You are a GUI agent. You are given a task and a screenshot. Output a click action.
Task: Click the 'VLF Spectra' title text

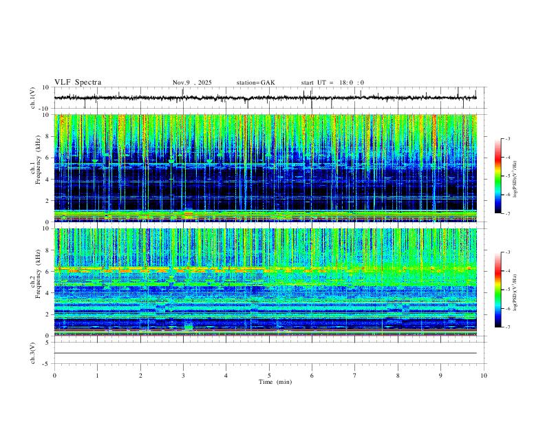(x=78, y=83)
